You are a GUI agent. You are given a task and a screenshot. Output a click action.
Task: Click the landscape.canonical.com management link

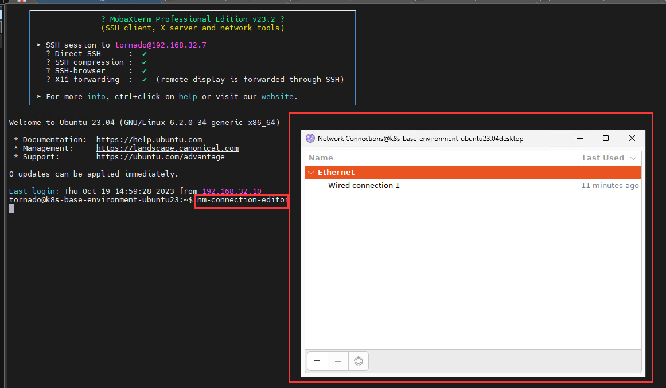(x=167, y=148)
